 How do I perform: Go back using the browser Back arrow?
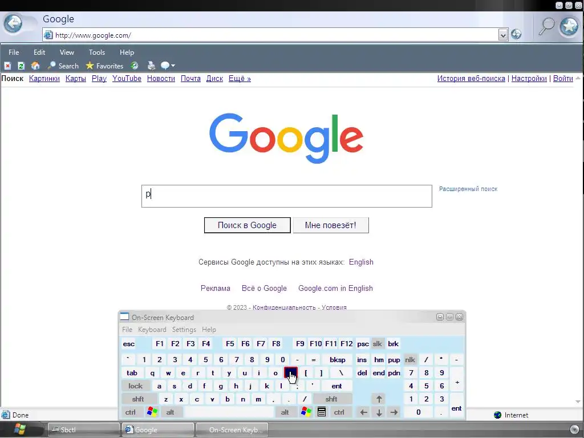(x=13, y=24)
